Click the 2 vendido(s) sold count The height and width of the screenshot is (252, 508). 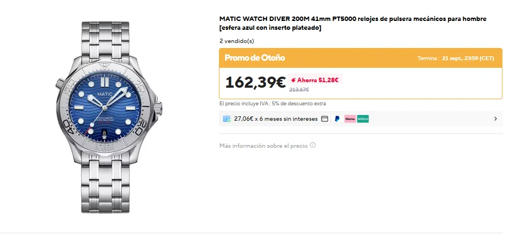coord(237,41)
